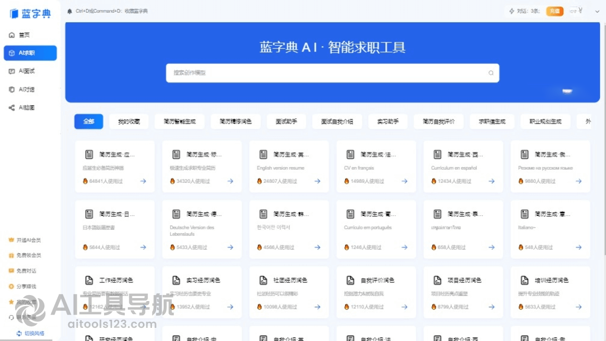This screenshot has height=341, width=606.
Task: Click the 对话: 3条 counter
Action: (x=528, y=11)
